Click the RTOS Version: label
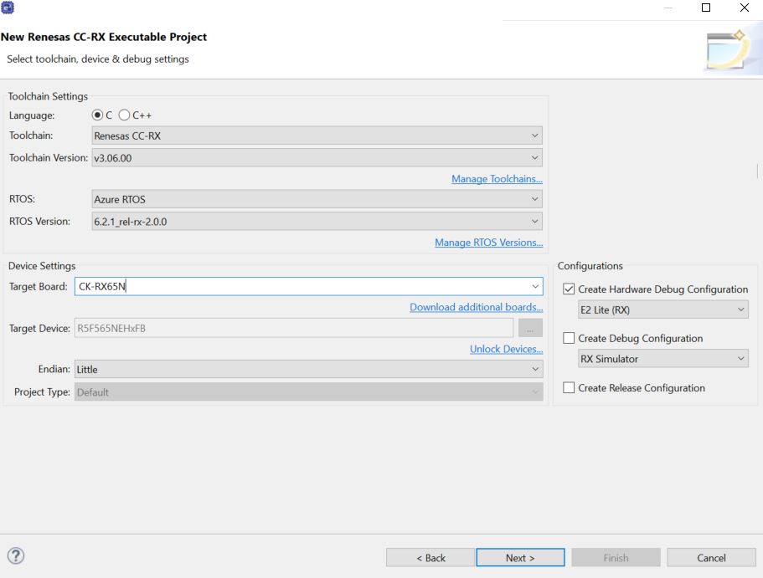This screenshot has height=578, width=763. point(39,221)
